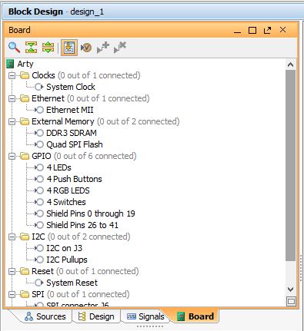The image size is (304, 331).
Task: Minimize the Board panel
Action: (238, 31)
